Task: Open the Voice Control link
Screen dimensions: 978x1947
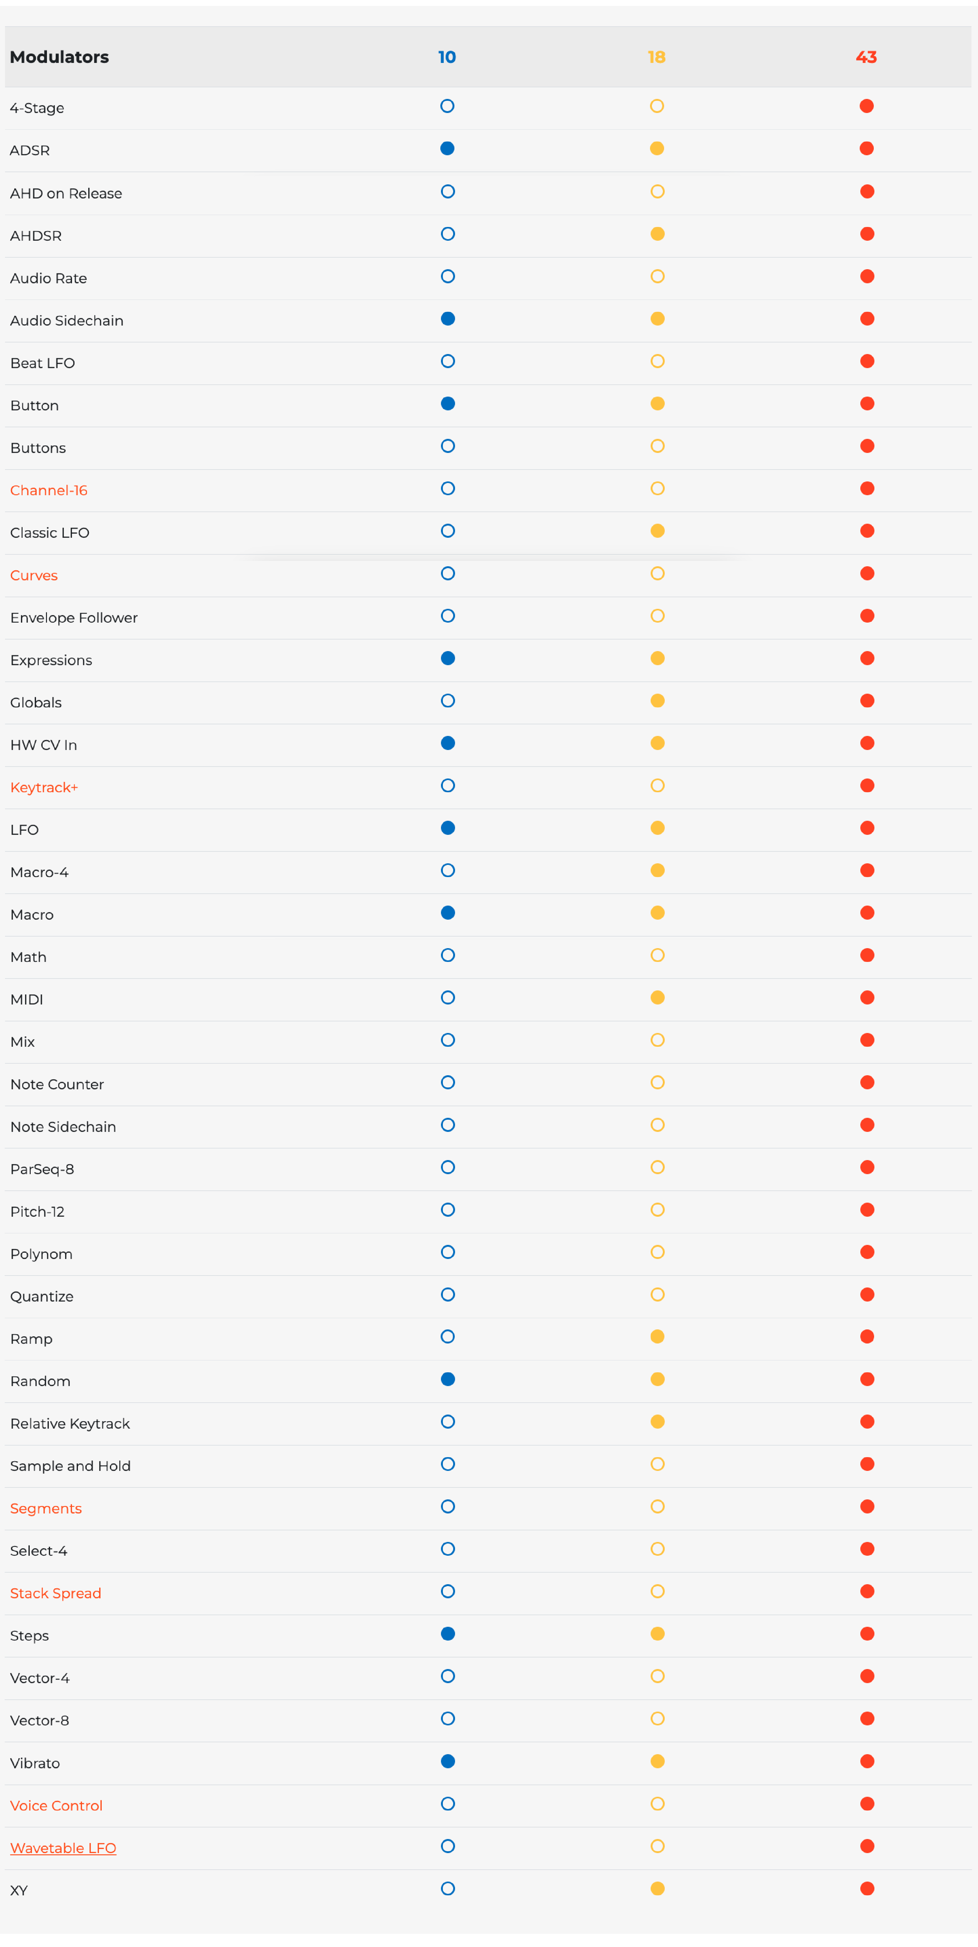Action: coord(57,1806)
